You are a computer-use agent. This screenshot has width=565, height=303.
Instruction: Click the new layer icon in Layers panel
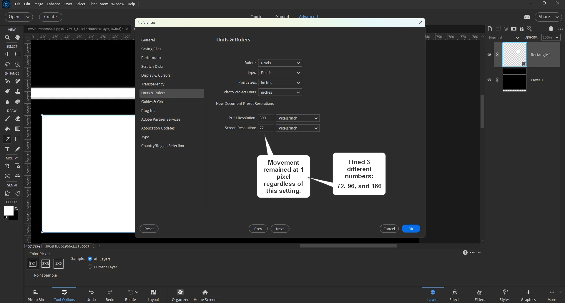point(490,29)
